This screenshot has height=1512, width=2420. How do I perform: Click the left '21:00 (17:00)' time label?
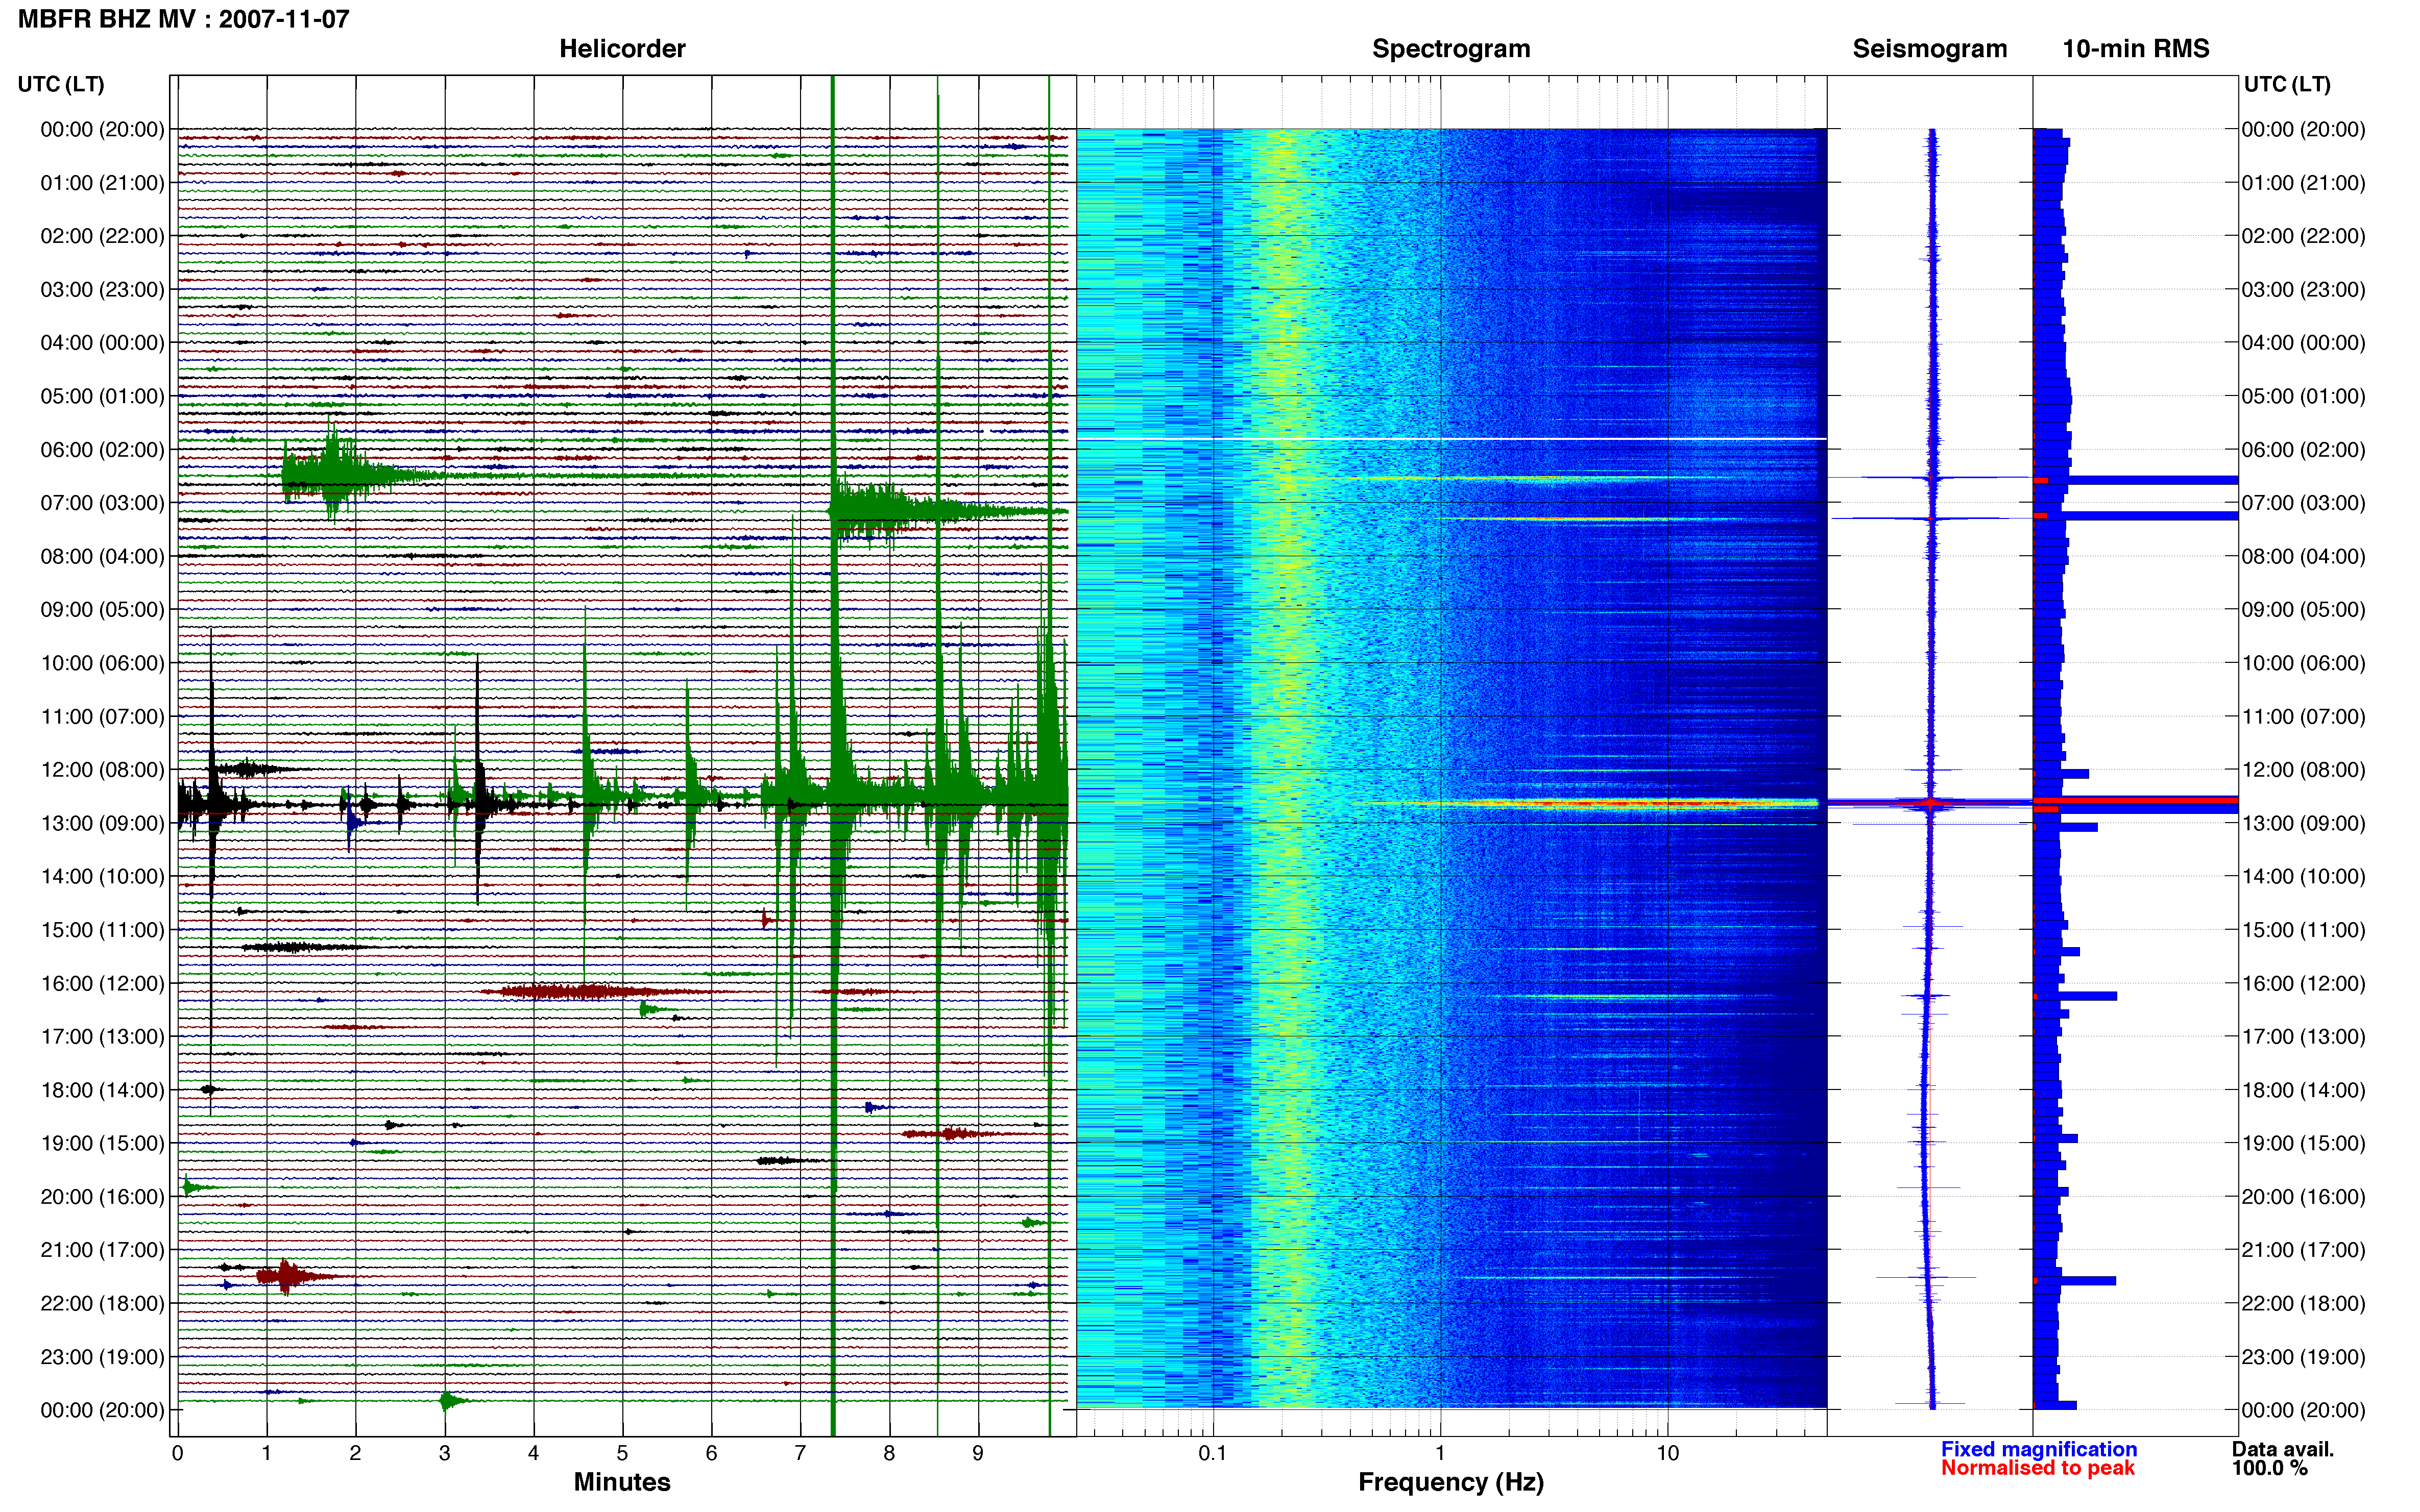102,1250
